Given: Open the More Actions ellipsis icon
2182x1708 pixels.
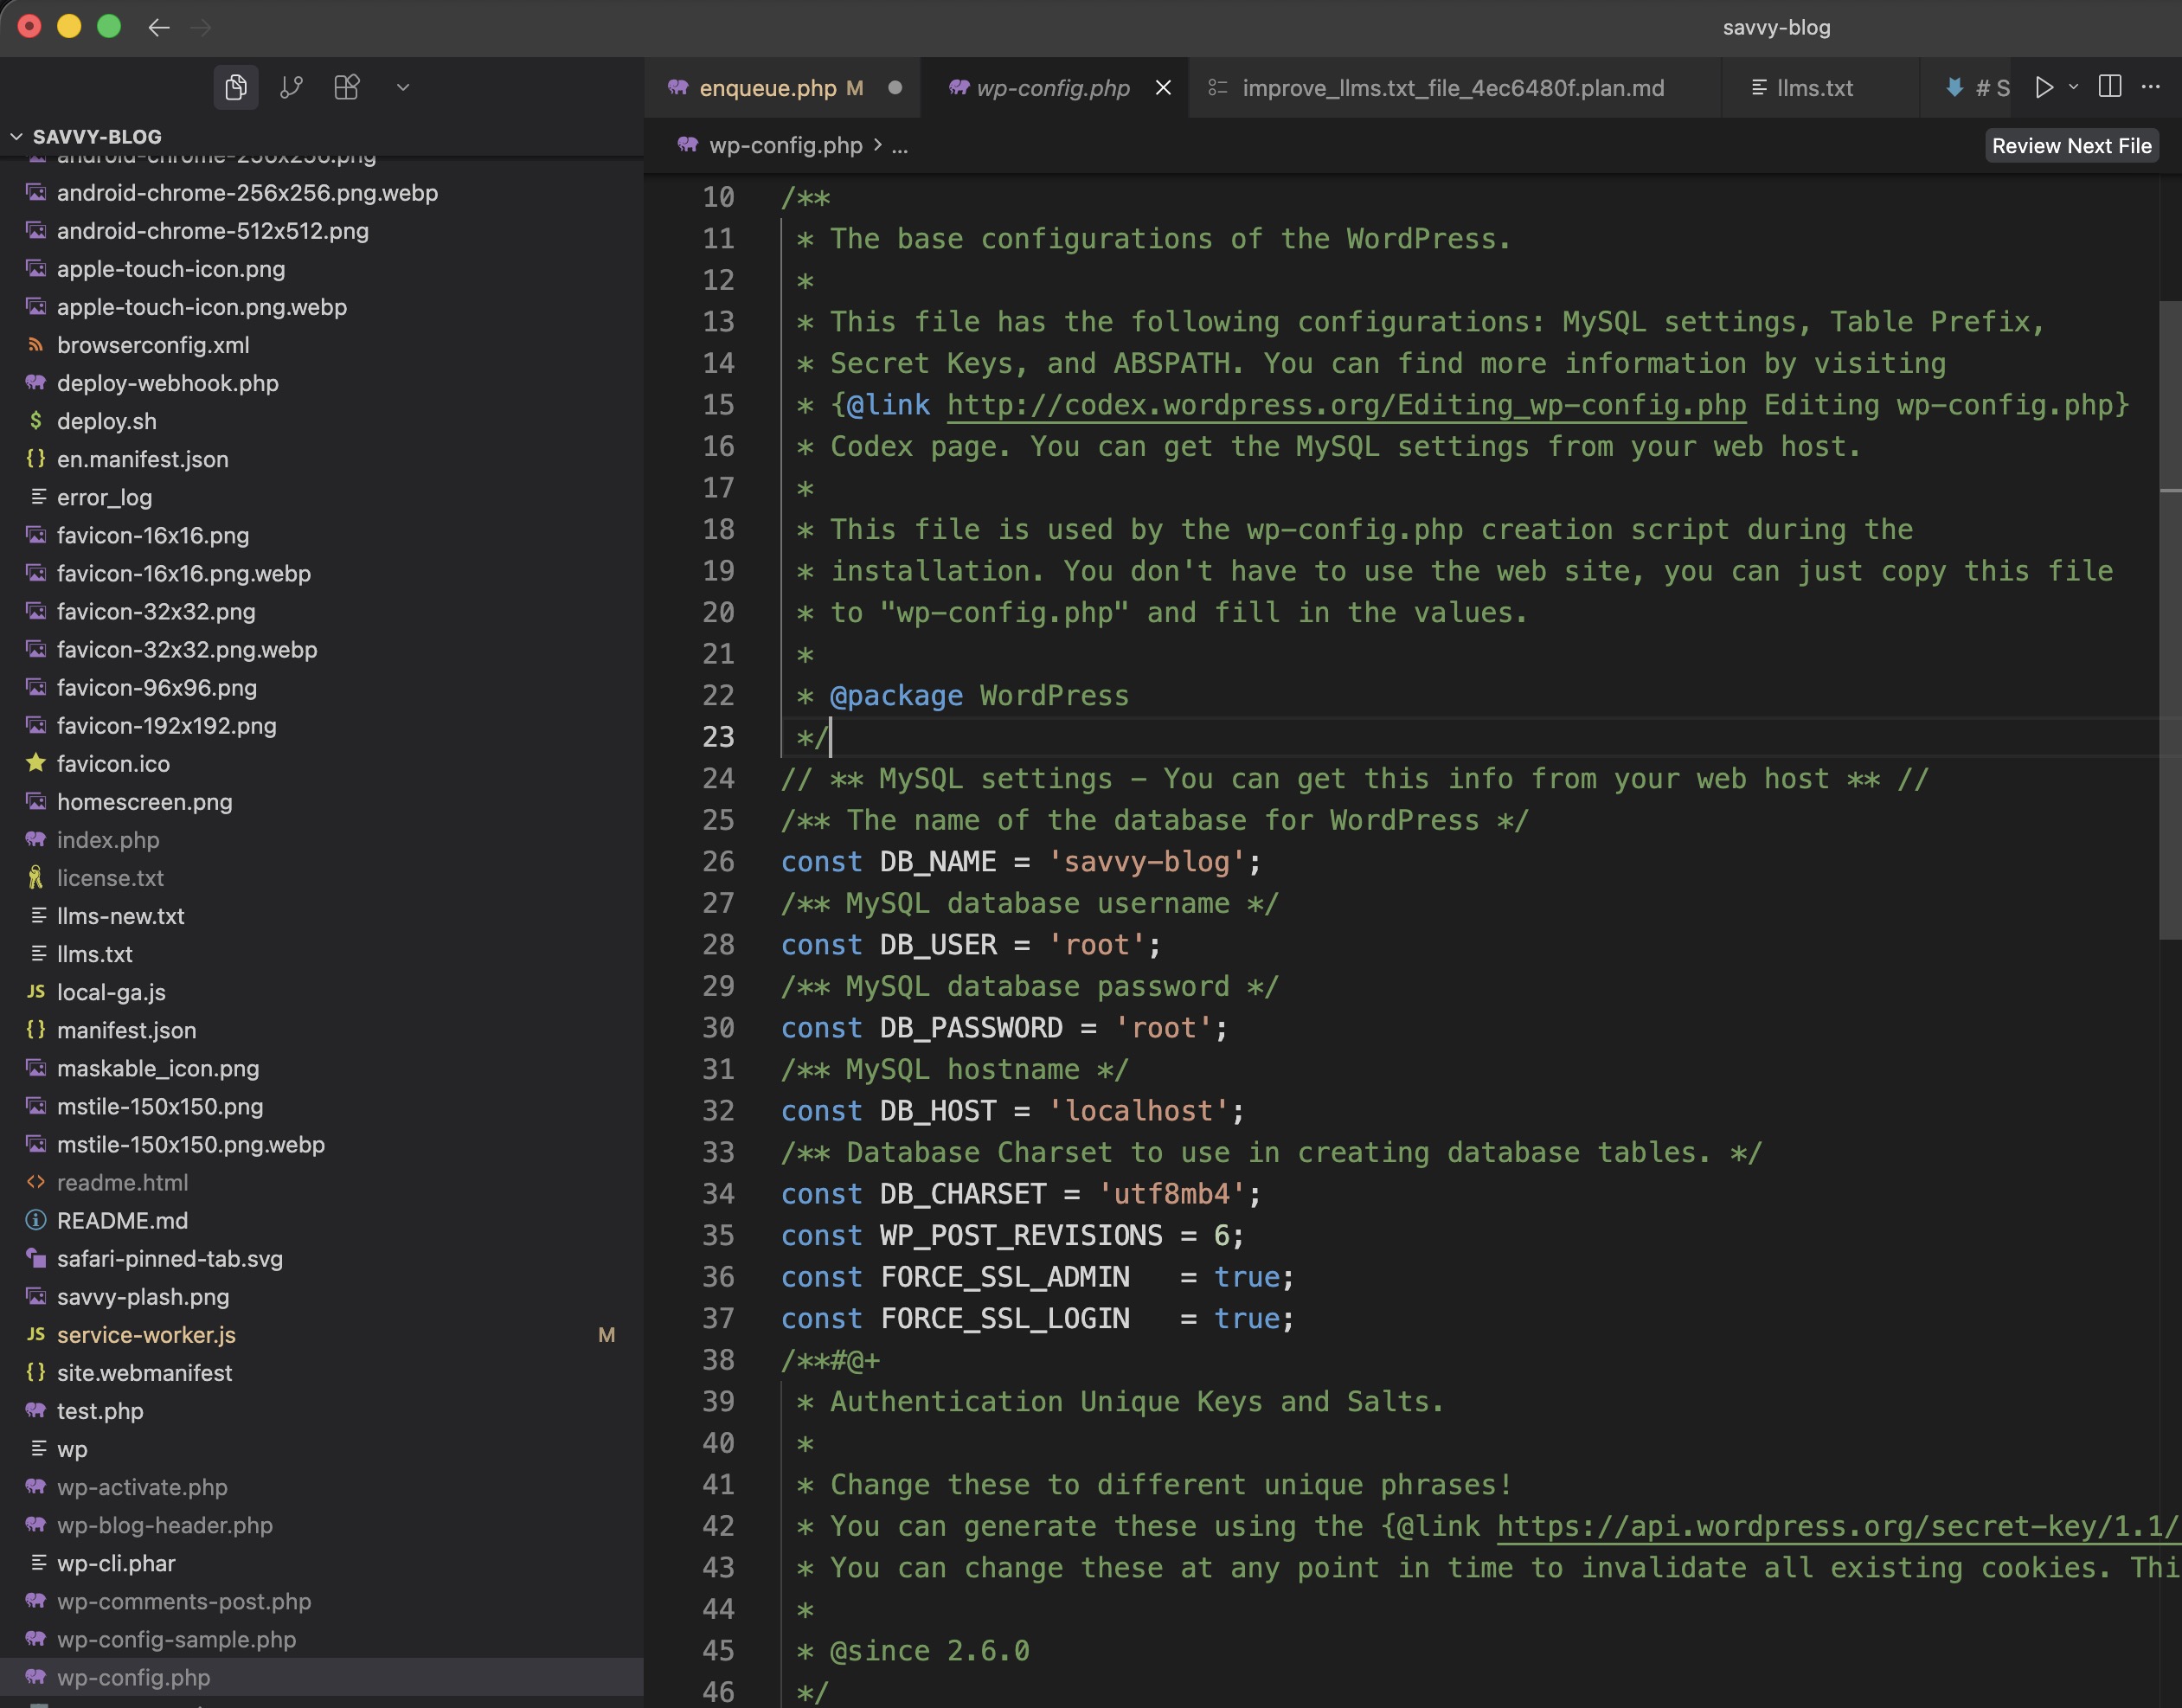Looking at the screenshot, I should pyautogui.click(x=2151, y=87).
